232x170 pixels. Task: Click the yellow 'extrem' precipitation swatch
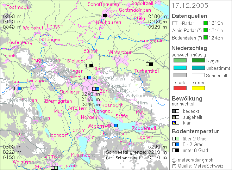pyautogui.click(x=198, y=88)
